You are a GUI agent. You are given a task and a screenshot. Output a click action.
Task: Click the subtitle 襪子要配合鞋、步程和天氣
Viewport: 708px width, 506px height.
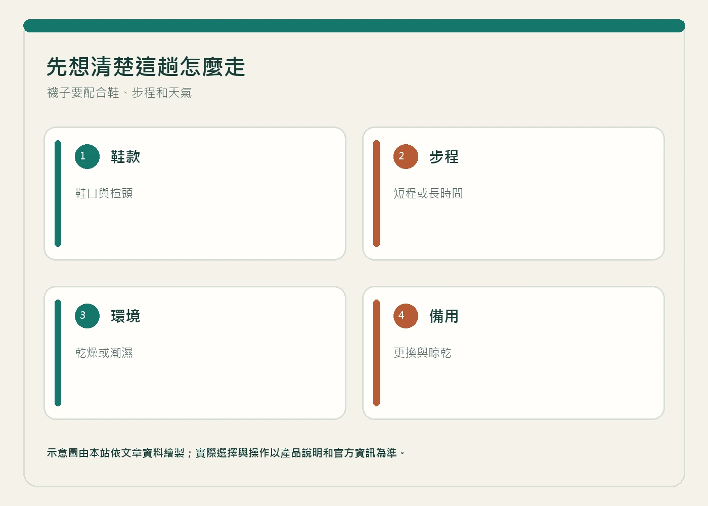[x=119, y=93]
